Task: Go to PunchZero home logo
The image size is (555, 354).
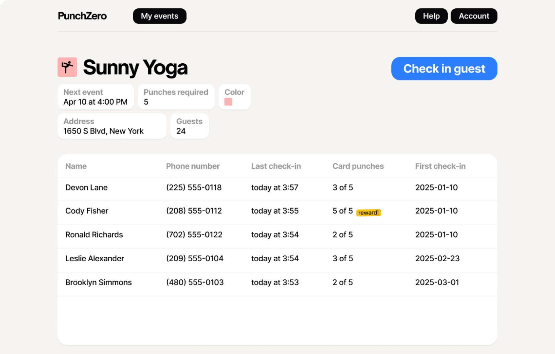Action: (x=82, y=16)
